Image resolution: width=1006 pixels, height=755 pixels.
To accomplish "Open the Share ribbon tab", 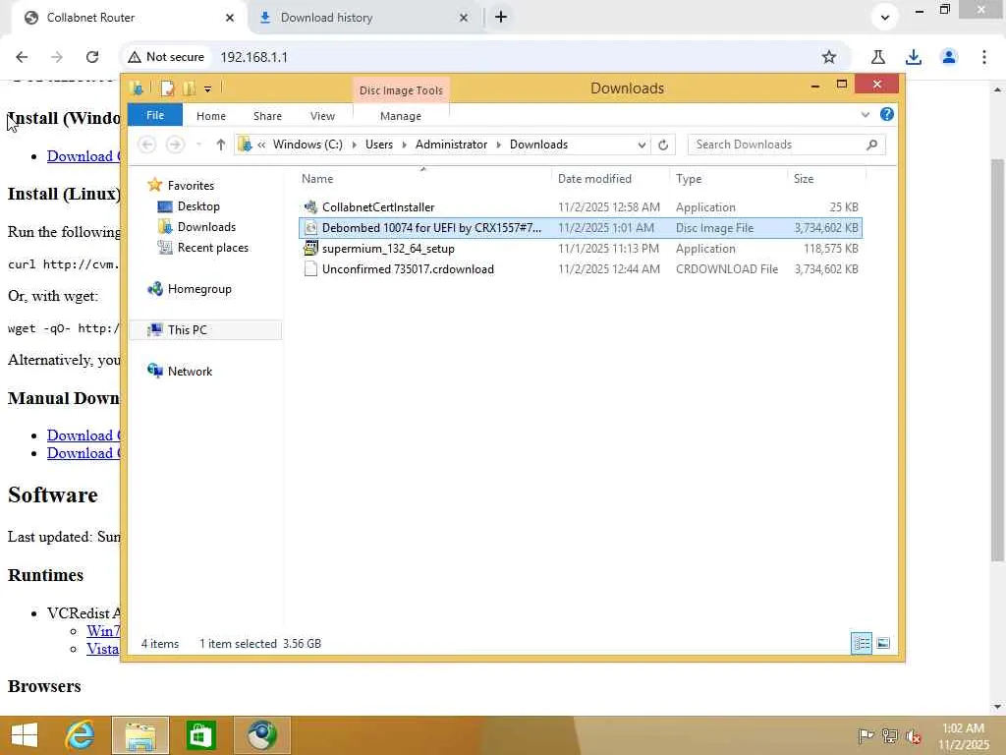I will coord(267,116).
